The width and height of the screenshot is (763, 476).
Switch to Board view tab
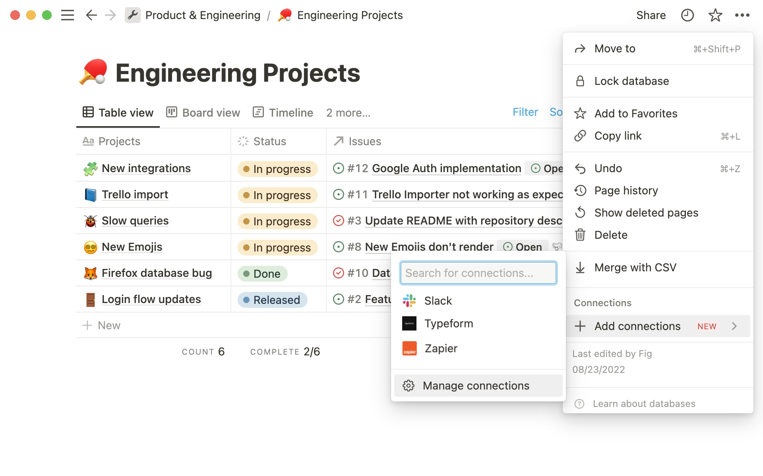(x=203, y=113)
